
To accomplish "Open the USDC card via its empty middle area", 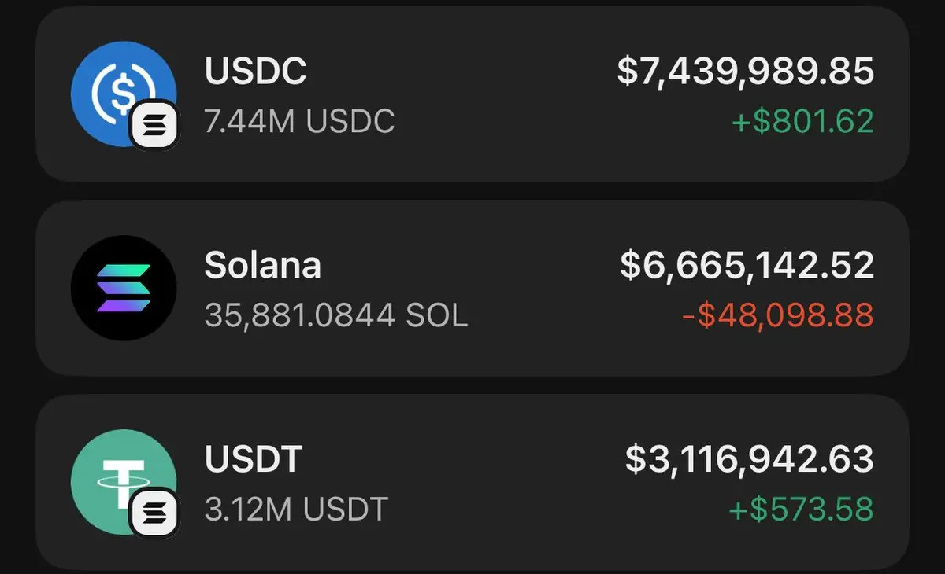I will point(504,94).
